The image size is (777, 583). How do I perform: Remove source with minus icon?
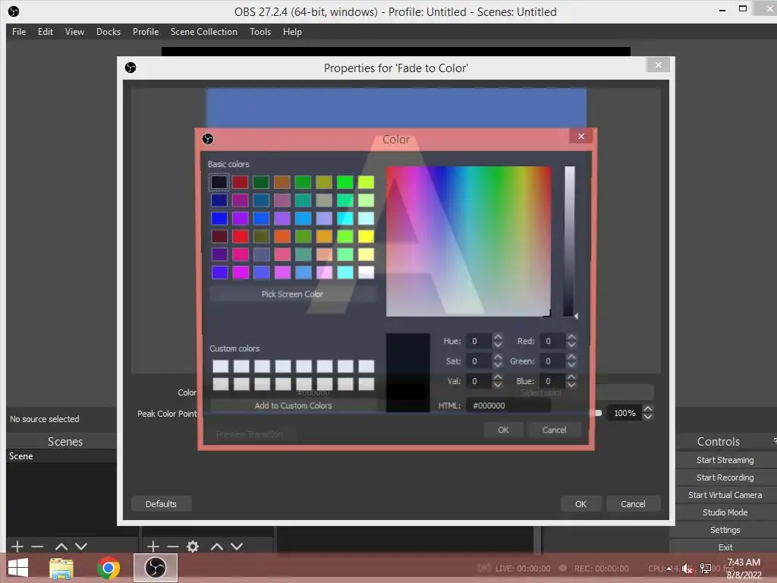point(172,547)
